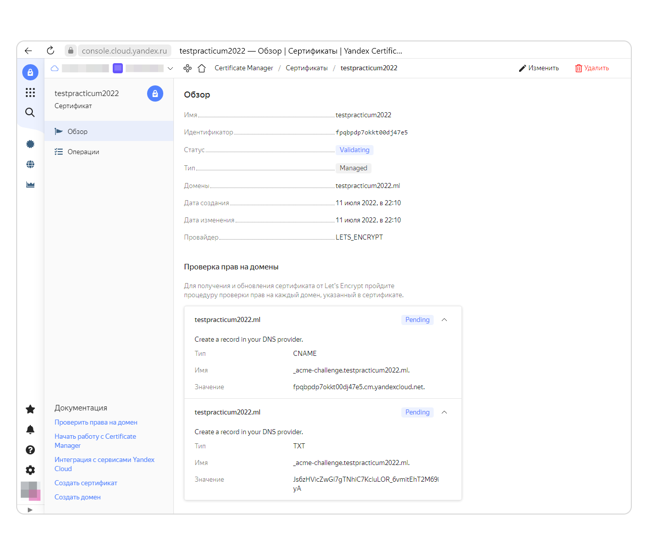Collapse the TXT challenge card chevron
The image size is (648, 555).
[x=444, y=412]
